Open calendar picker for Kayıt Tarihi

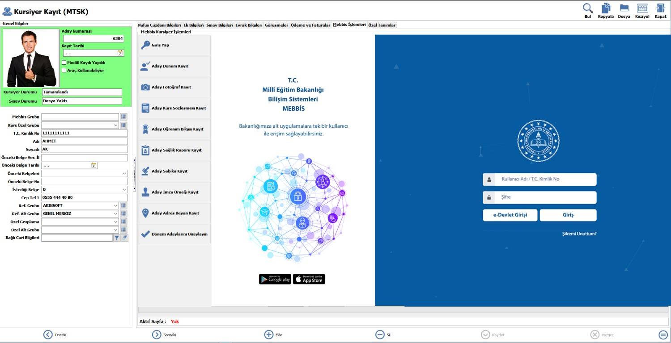120,53
